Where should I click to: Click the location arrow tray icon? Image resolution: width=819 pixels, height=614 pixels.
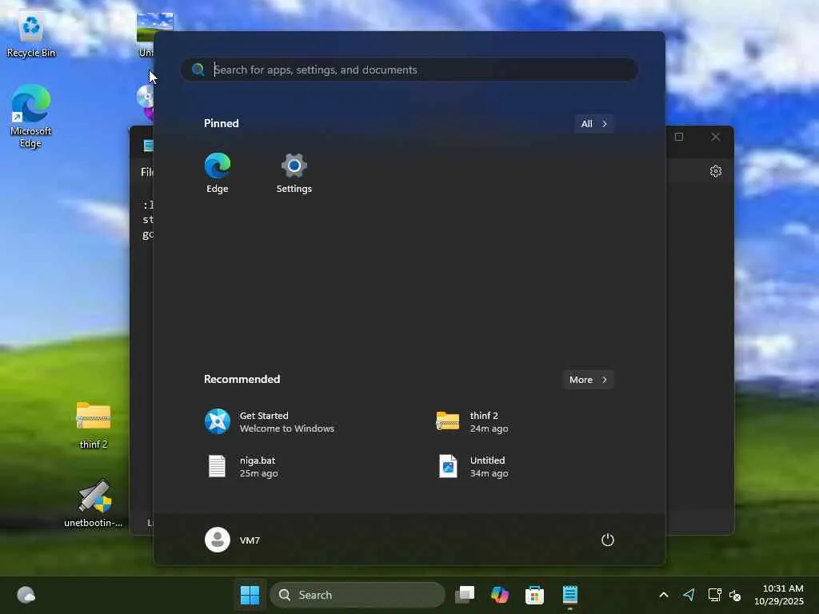(x=689, y=595)
